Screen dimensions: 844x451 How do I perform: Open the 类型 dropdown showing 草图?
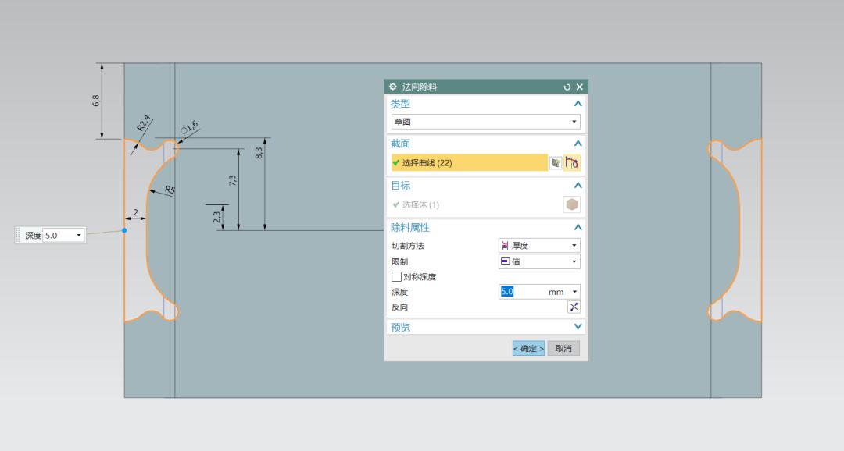coord(574,121)
